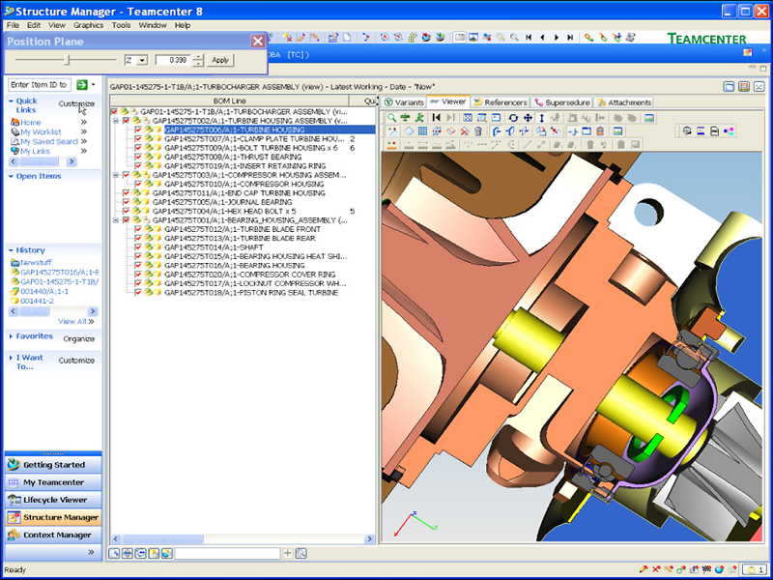
Task: Switch to the Variants tab
Action: [404, 102]
